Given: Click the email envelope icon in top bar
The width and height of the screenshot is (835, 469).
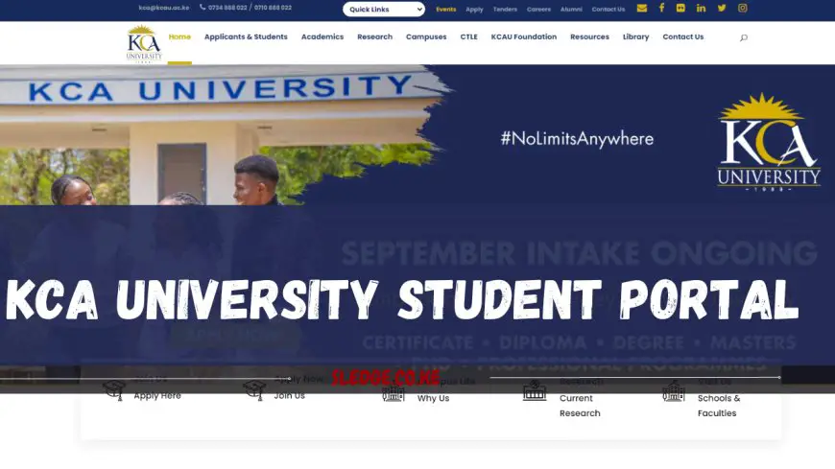Looking at the screenshot, I should click(642, 8).
